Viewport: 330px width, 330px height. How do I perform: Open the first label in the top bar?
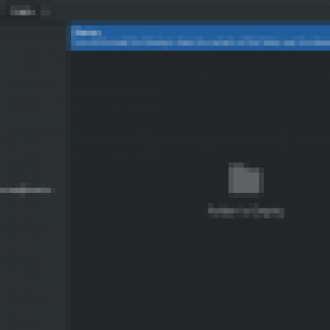coord(22,12)
